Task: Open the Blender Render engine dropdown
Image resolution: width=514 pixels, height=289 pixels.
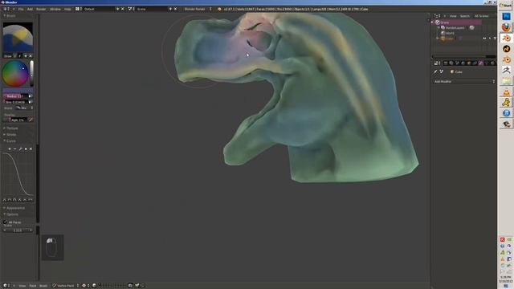Action: (x=198, y=9)
